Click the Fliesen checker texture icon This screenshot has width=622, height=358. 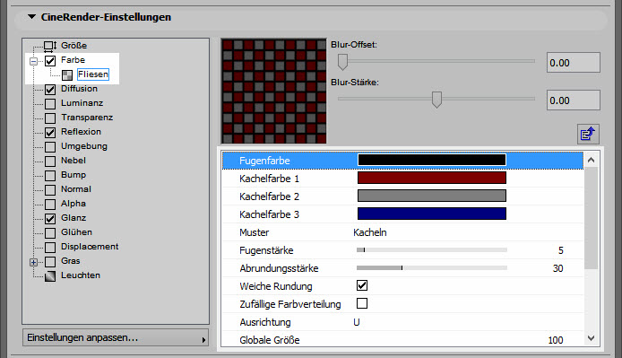click(67, 75)
